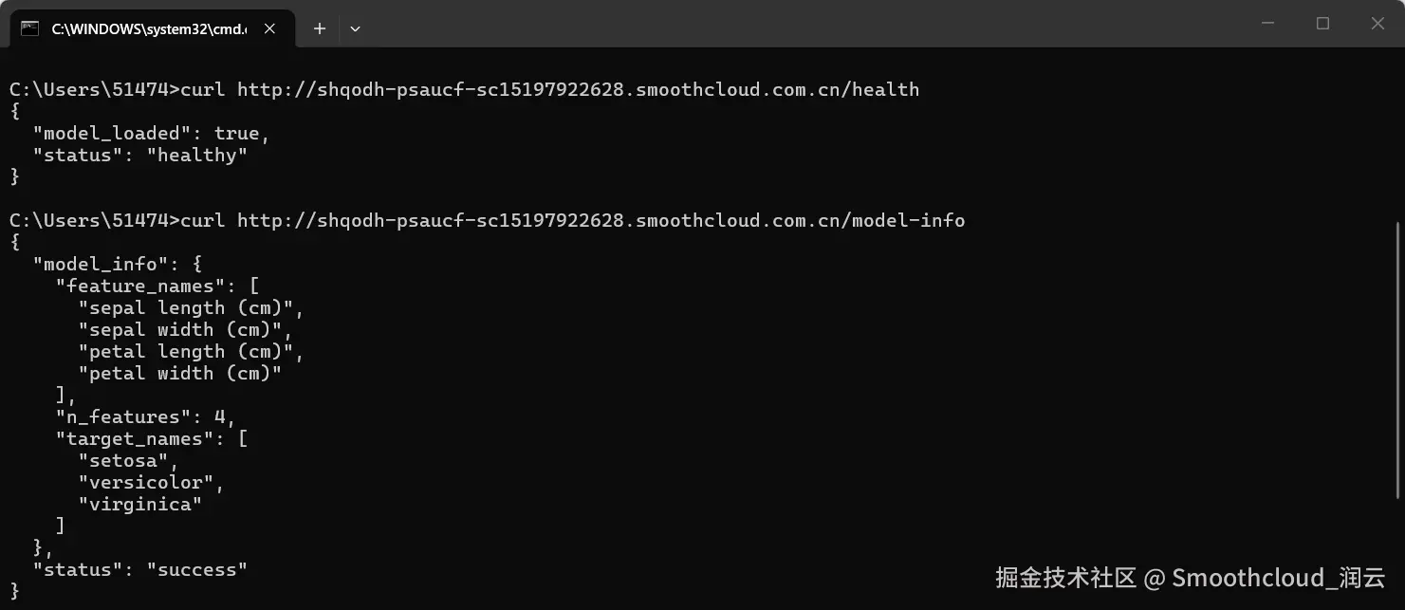Expand the new-tab profile dropdown chevron
Image resolution: width=1405 pixels, height=610 pixels.
click(355, 28)
